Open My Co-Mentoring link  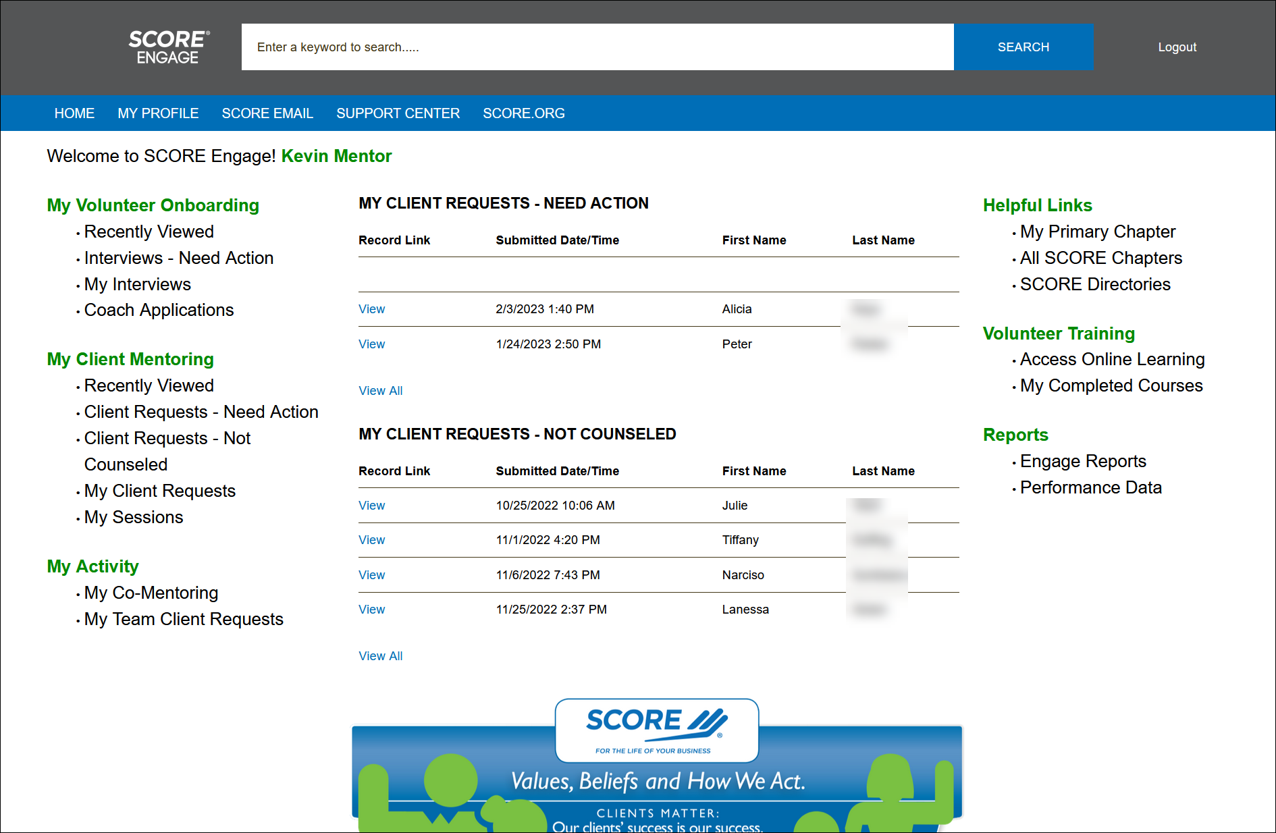[151, 593]
